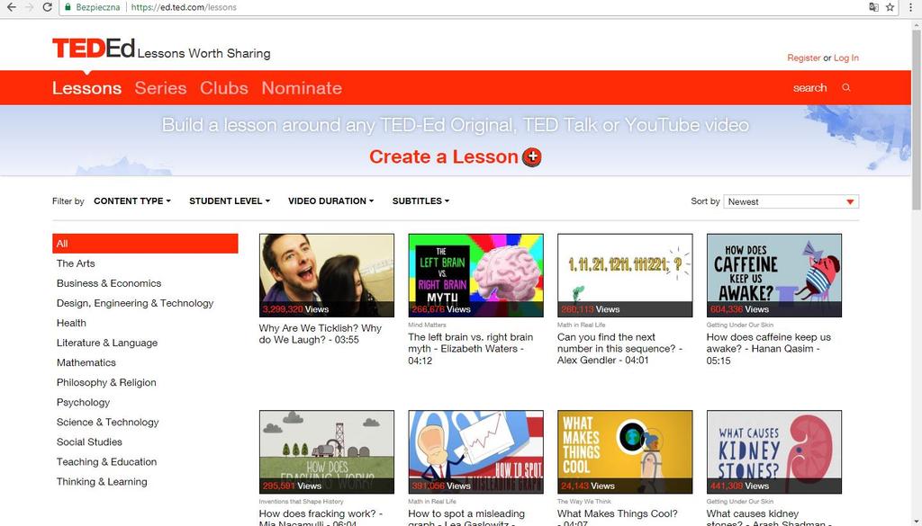Image resolution: width=922 pixels, height=526 pixels.
Task: Click the page vertical scrollbar thumb
Action: pos(916,120)
